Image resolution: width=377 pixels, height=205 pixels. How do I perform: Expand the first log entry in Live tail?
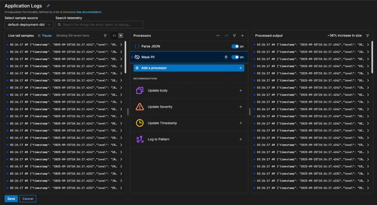(121, 45)
